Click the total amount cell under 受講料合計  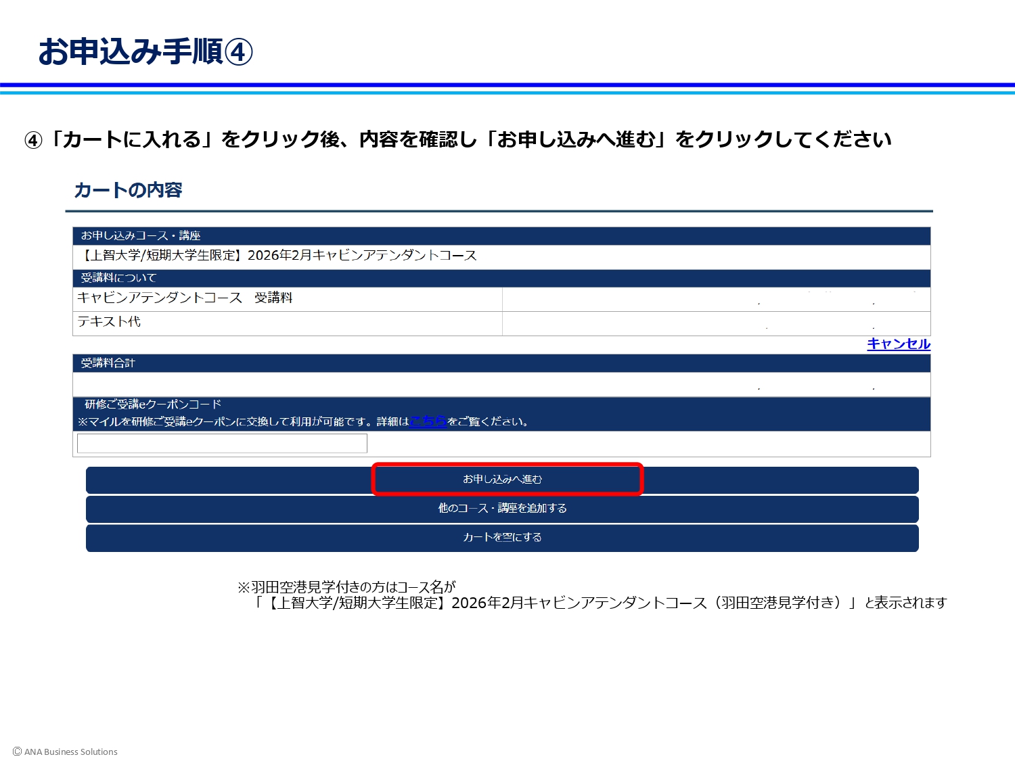(x=501, y=385)
